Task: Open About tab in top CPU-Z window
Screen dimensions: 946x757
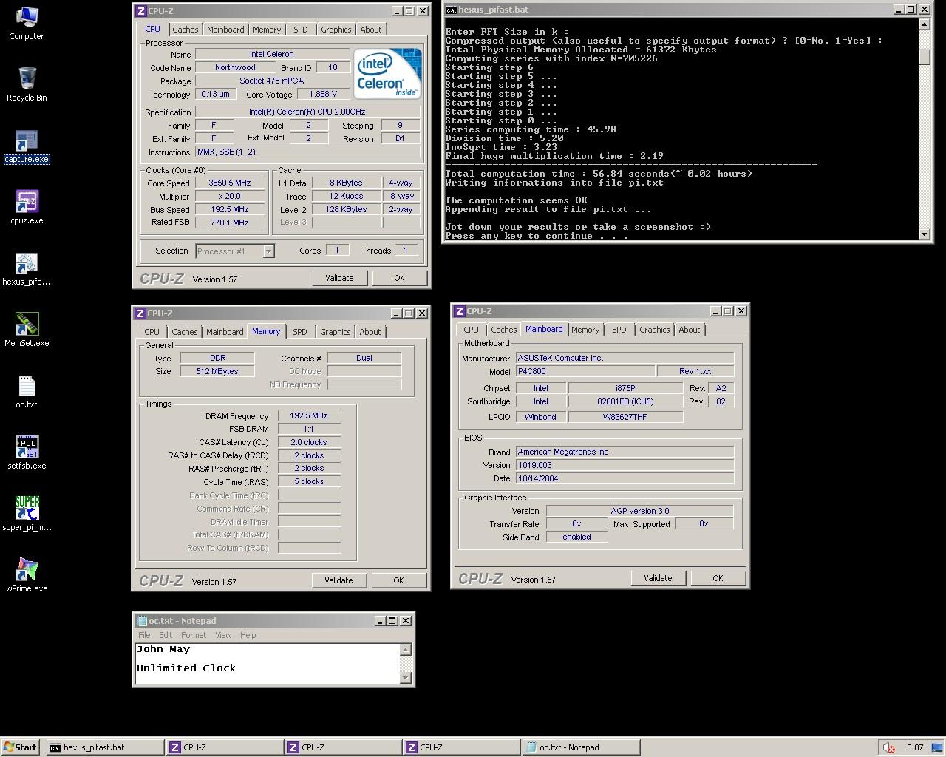Action: tap(371, 30)
